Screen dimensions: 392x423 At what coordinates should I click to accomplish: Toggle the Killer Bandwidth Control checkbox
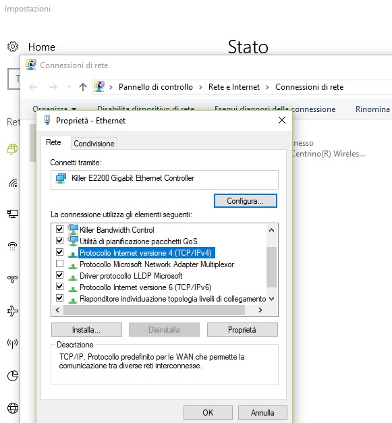(59, 229)
